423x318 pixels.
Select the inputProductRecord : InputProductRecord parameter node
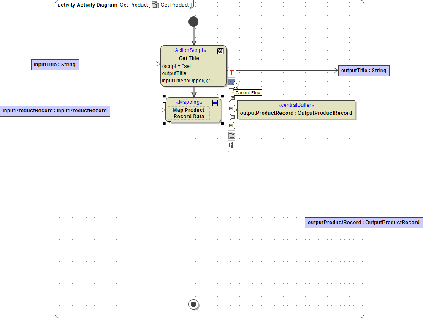click(x=55, y=110)
